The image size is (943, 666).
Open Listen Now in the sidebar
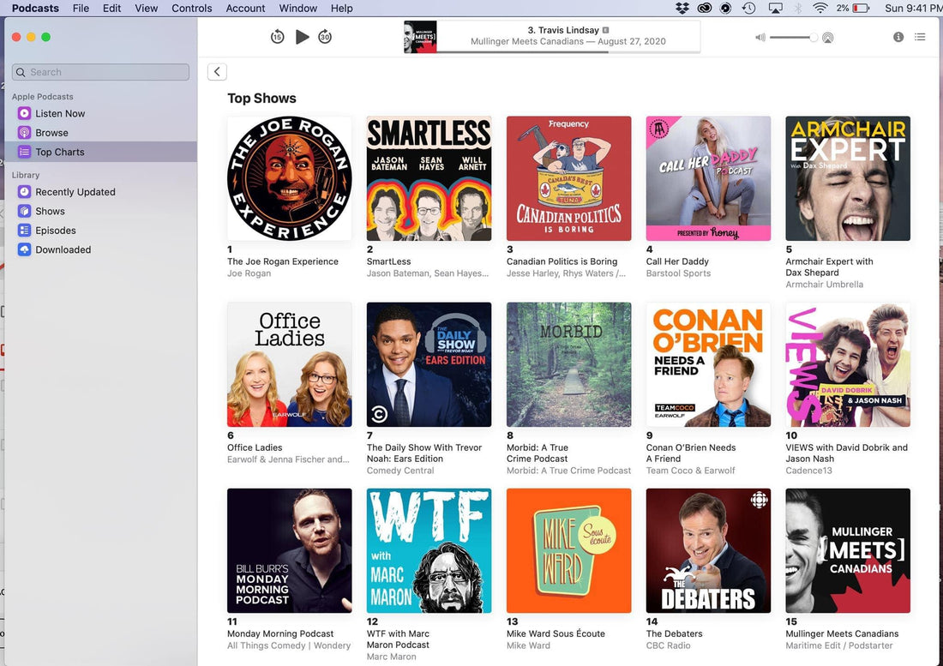pyautogui.click(x=60, y=113)
